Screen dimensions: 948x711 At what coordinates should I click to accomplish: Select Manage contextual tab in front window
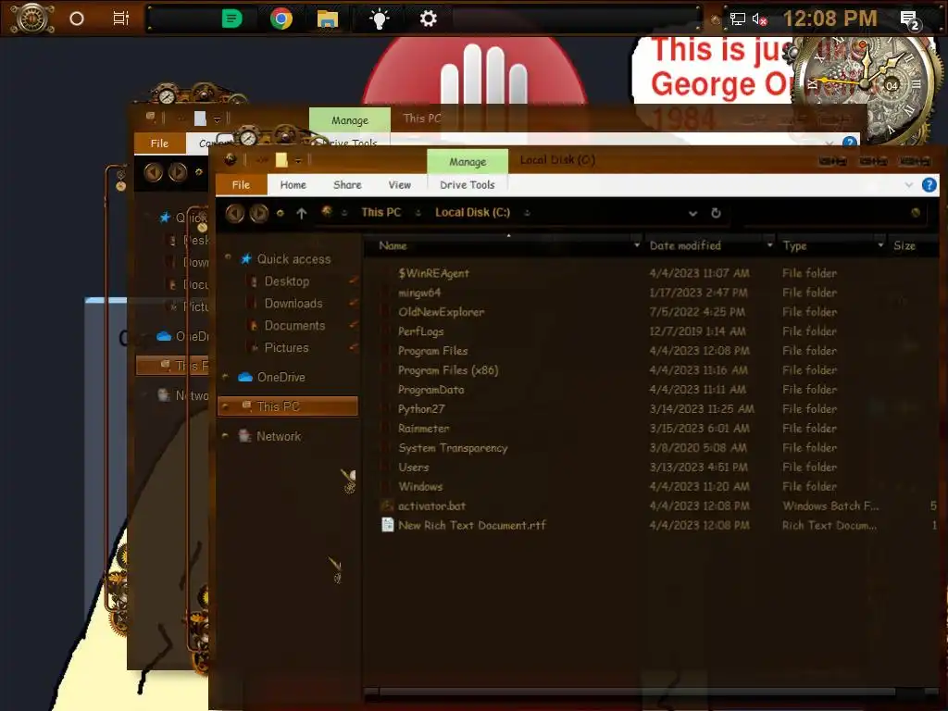coord(468,161)
